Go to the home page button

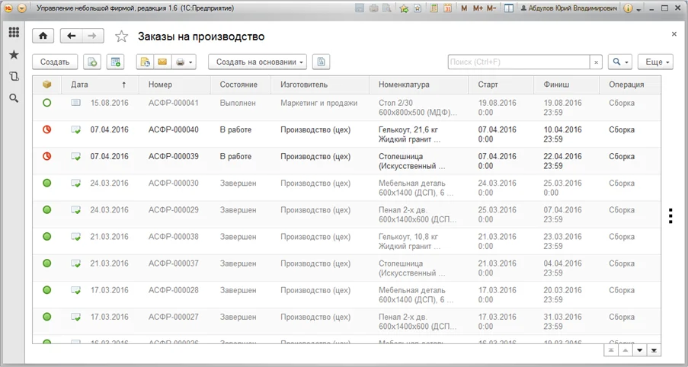coord(43,37)
